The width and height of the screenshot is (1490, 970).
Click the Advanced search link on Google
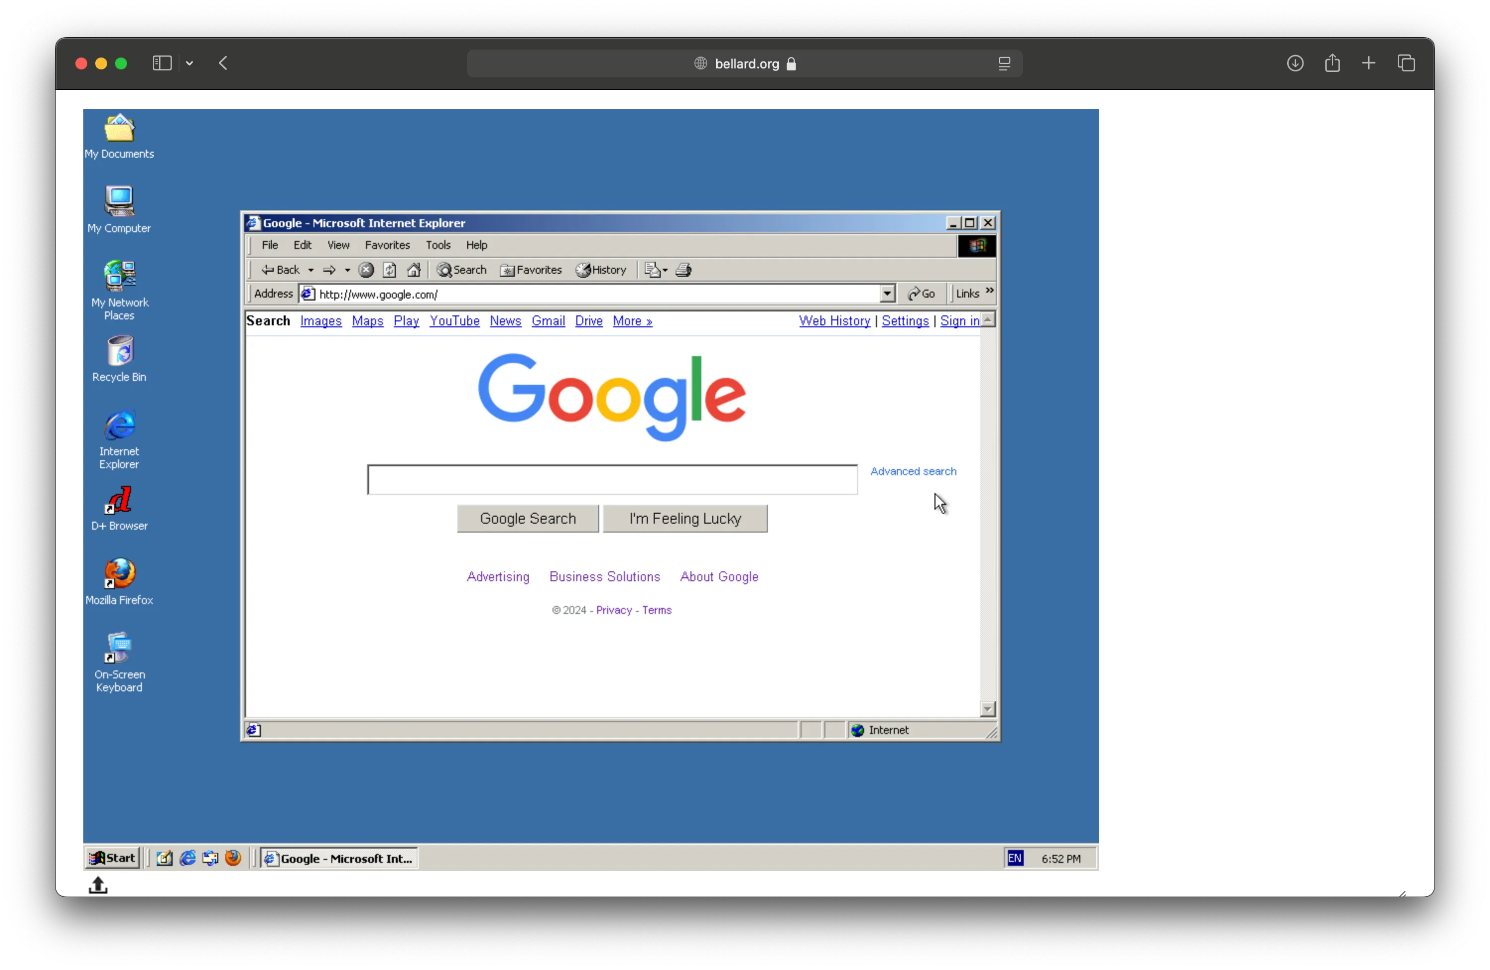913,470
